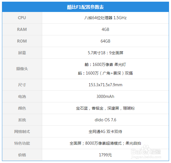The height and width of the screenshot is (163, 171).
Task: Select the value 八核64位处理器 1.5GHz
Action: click(x=105, y=18)
